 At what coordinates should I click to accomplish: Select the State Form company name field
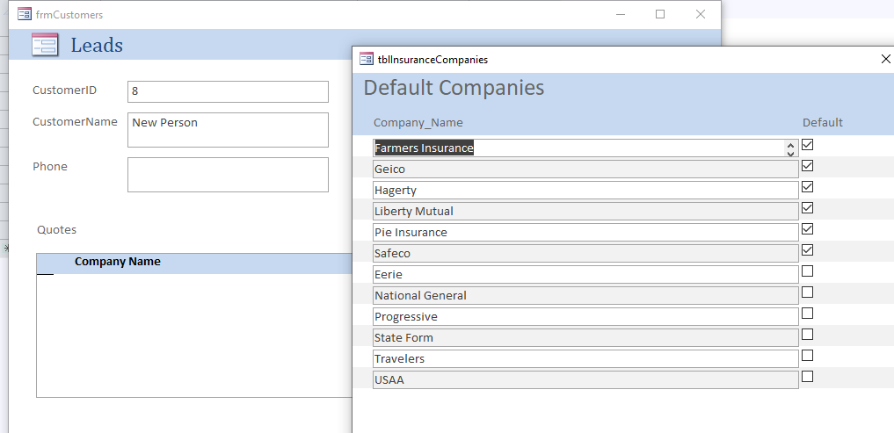(585, 338)
